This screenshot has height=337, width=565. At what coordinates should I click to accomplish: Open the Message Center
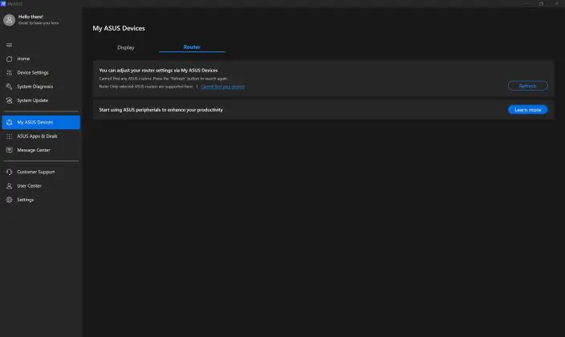click(x=41, y=150)
